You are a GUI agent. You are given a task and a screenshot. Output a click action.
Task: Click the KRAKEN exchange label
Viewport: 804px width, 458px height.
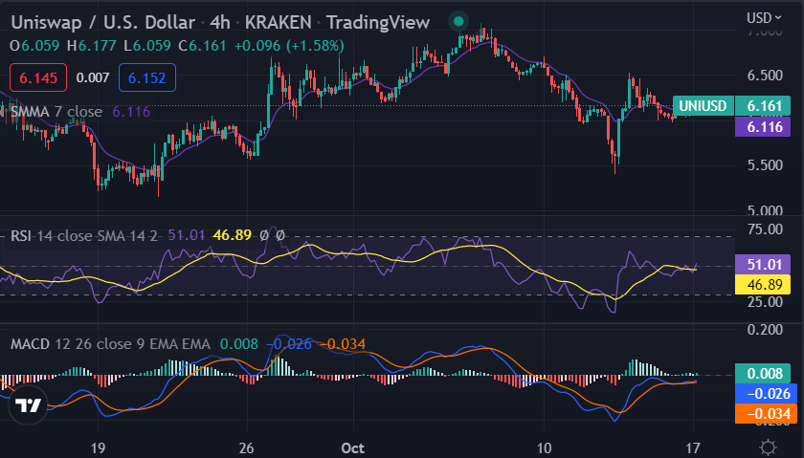click(x=278, y=23)
